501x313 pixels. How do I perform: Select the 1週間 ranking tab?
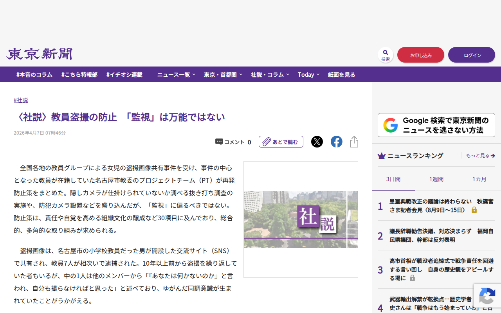[436, 179]
